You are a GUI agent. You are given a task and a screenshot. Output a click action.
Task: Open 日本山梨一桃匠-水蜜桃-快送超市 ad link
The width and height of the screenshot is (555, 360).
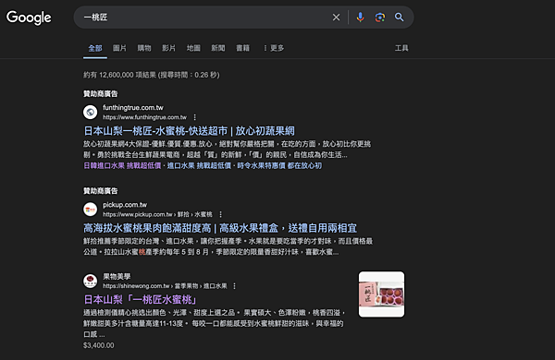point(189,131)
